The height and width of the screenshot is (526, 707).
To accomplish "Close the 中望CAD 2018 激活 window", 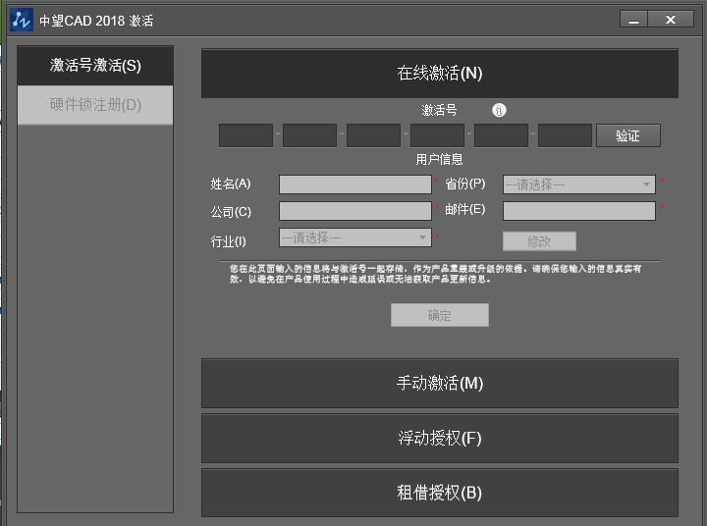I will click(x=671, y=20).
